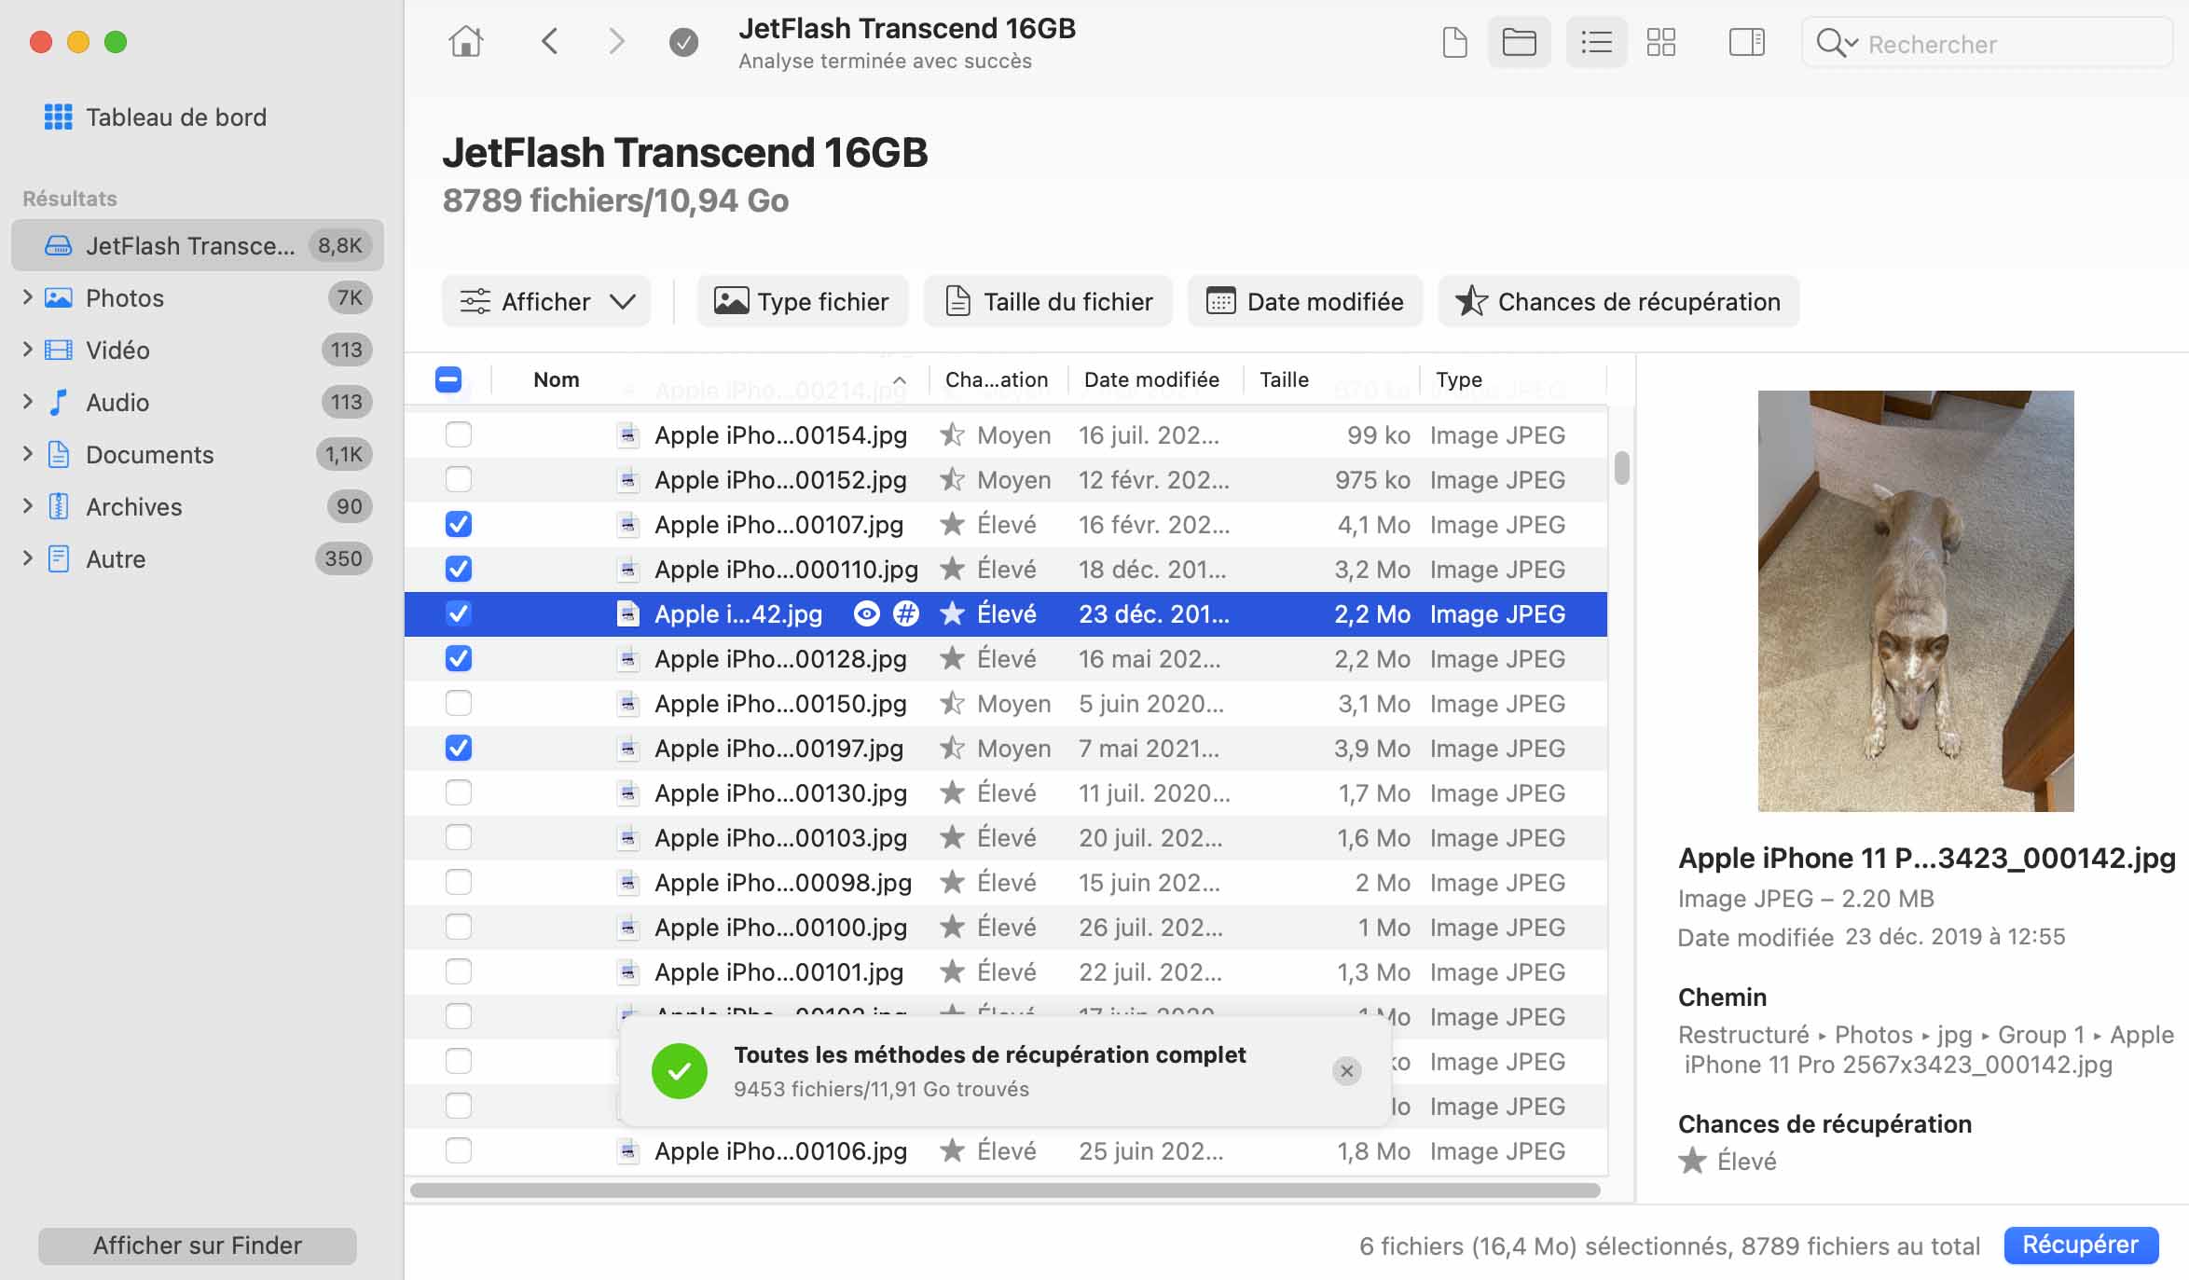Open hex view with hash icon
Screen dimensions: 2189x1280
tap(905, 613)
